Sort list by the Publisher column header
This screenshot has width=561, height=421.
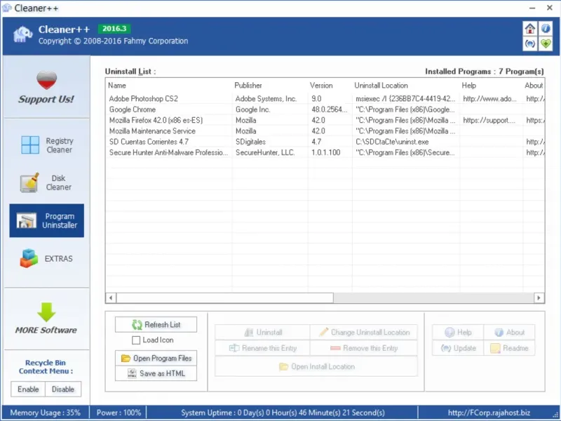coord(270,85)
